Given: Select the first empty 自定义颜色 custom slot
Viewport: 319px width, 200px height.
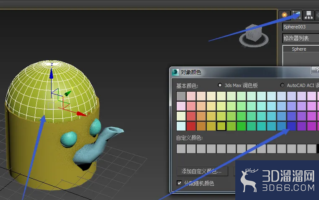Looking at the screenshot, I should coord(181,149).
